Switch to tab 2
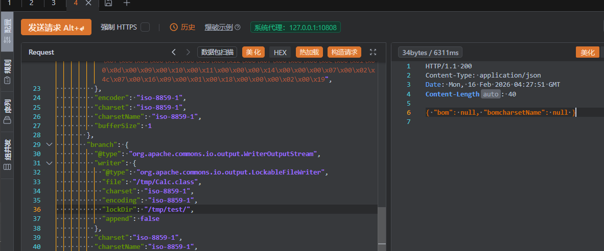 click(32, 3)
